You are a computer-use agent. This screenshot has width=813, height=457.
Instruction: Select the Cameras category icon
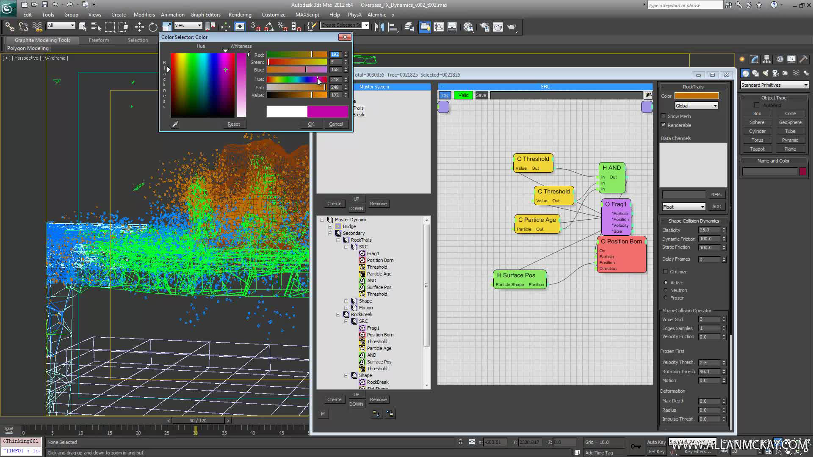tap(776, 73)
